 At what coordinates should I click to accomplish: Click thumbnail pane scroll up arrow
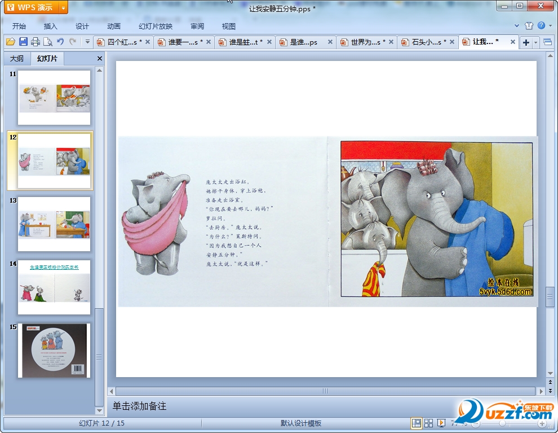coord(99,71)
